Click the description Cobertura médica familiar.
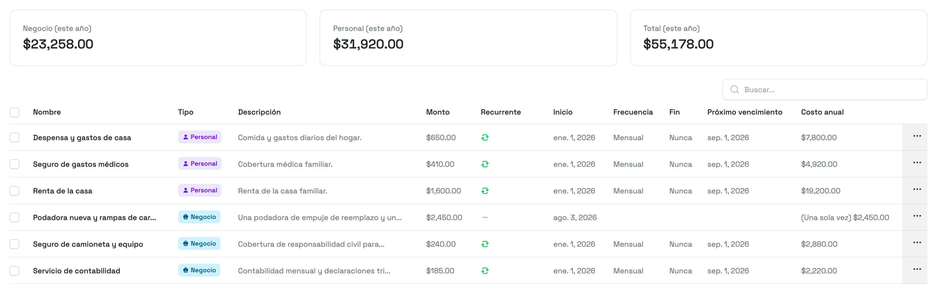 pos(285,164)
